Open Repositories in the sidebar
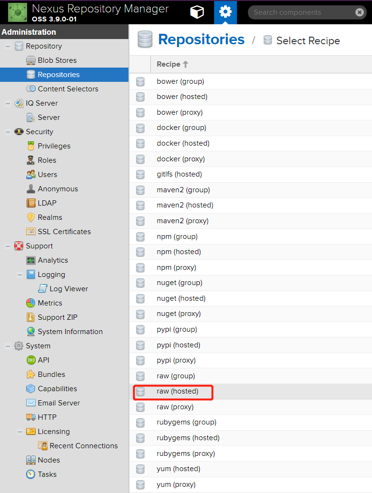This screenshot has width=372, height=493. 64,75
